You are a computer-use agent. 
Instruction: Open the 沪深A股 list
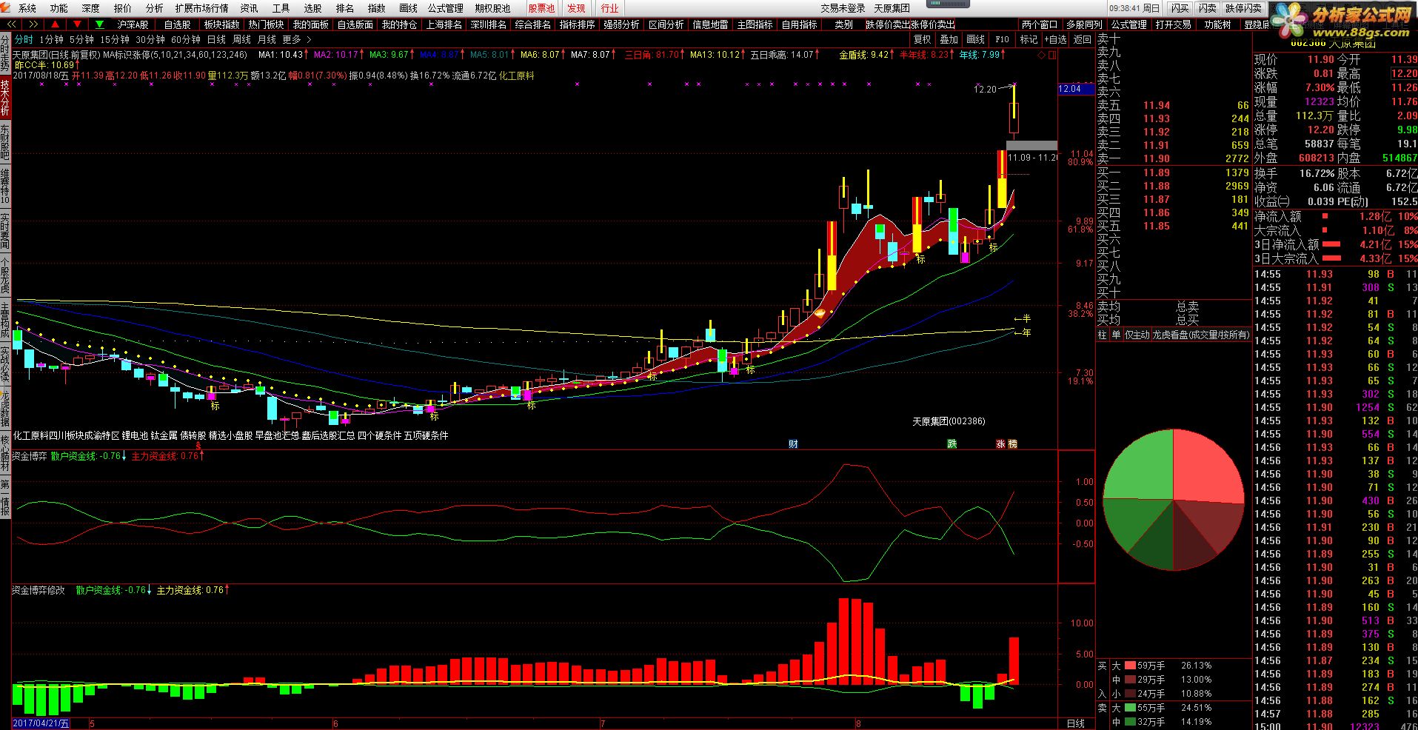click(133, 24)
